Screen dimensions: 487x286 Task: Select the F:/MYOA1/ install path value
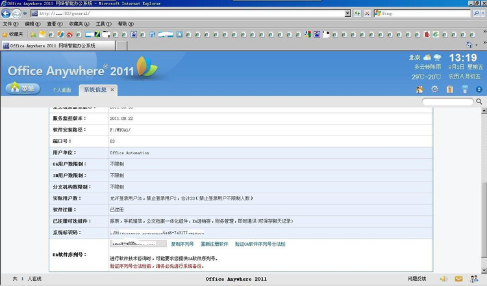[x=120, y=130]
